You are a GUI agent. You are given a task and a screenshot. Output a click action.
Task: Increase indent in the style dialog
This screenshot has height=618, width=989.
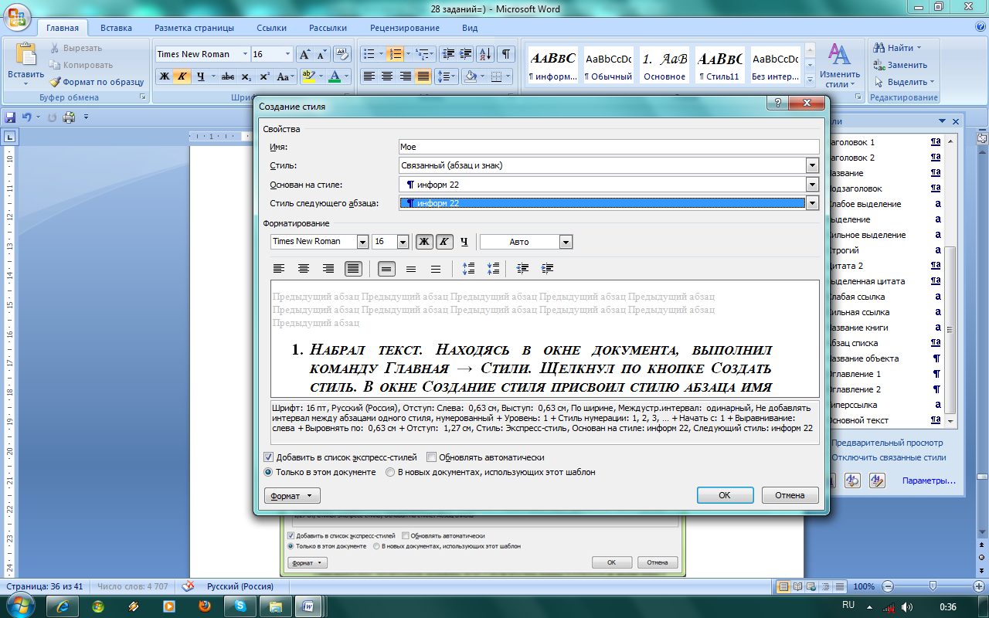548,269
